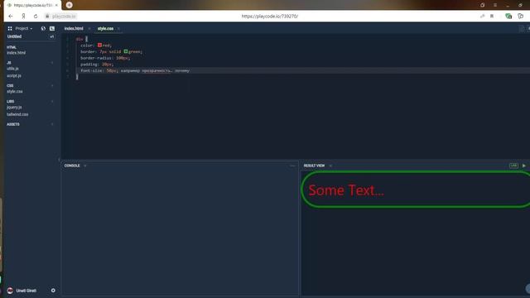
Task: Click the green shield protection icon
Action: click(508, 17)
